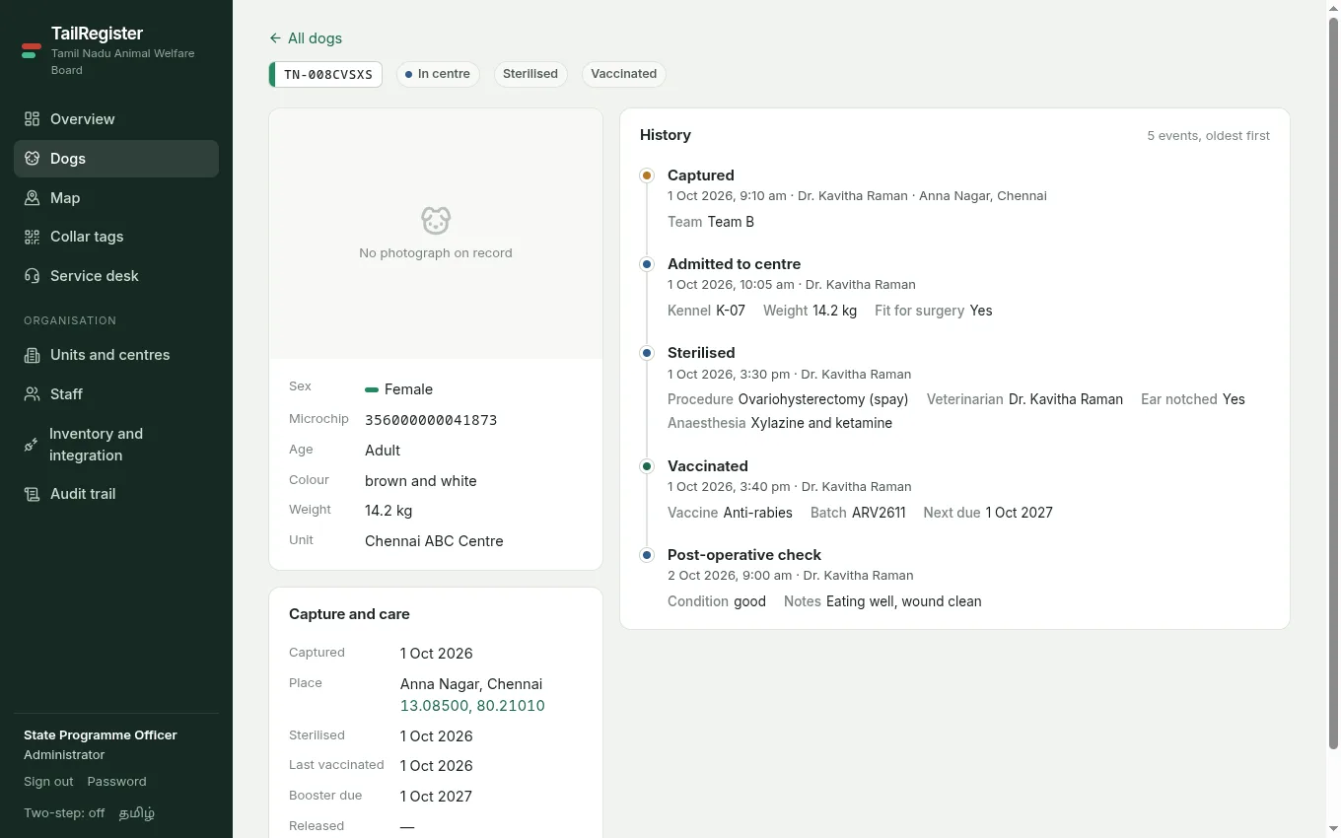The height and width of the screenshot is (838, 1341).
Task: Click the Overview dashboard icon
Action: click(32, 118)
